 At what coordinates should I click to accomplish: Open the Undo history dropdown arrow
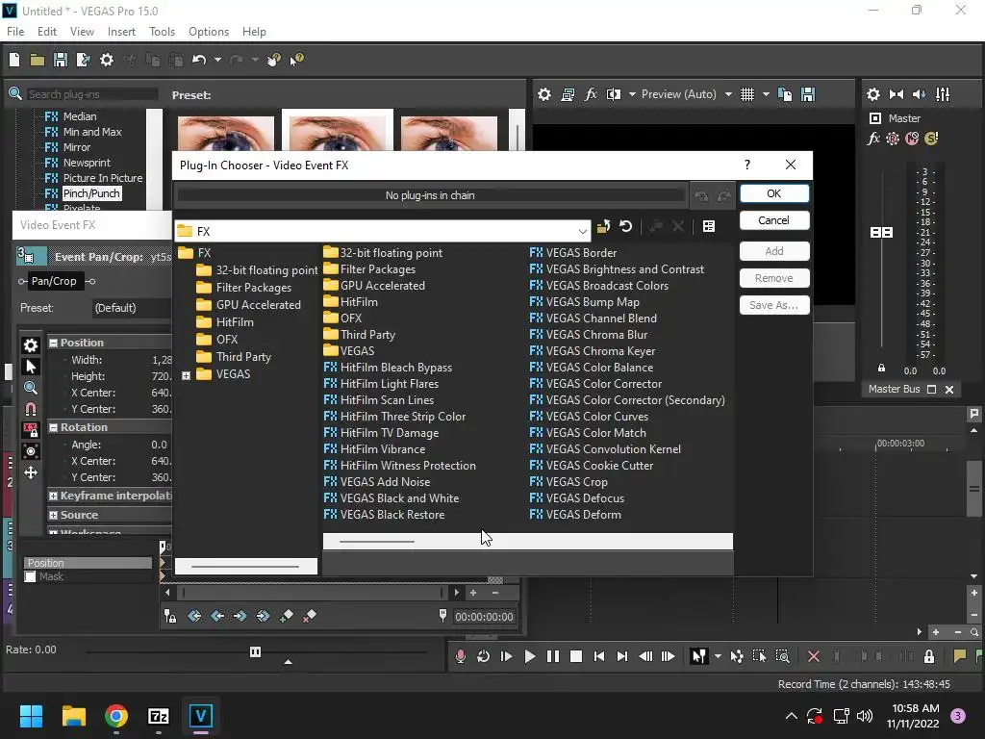tap(217, 60)
